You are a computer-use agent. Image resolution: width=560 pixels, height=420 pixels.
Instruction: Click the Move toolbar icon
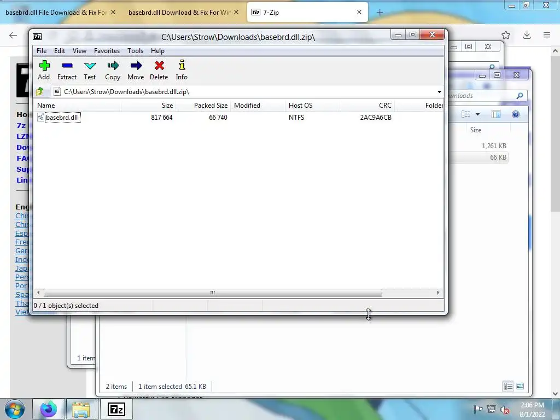136,66
